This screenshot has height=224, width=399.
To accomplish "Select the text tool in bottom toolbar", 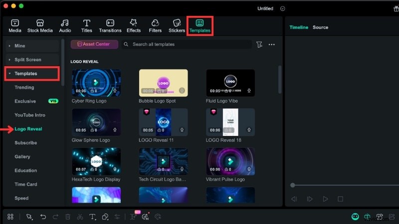I will 92,217.
